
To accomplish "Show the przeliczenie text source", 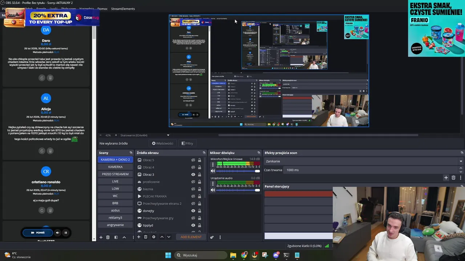I will point(193,182).
